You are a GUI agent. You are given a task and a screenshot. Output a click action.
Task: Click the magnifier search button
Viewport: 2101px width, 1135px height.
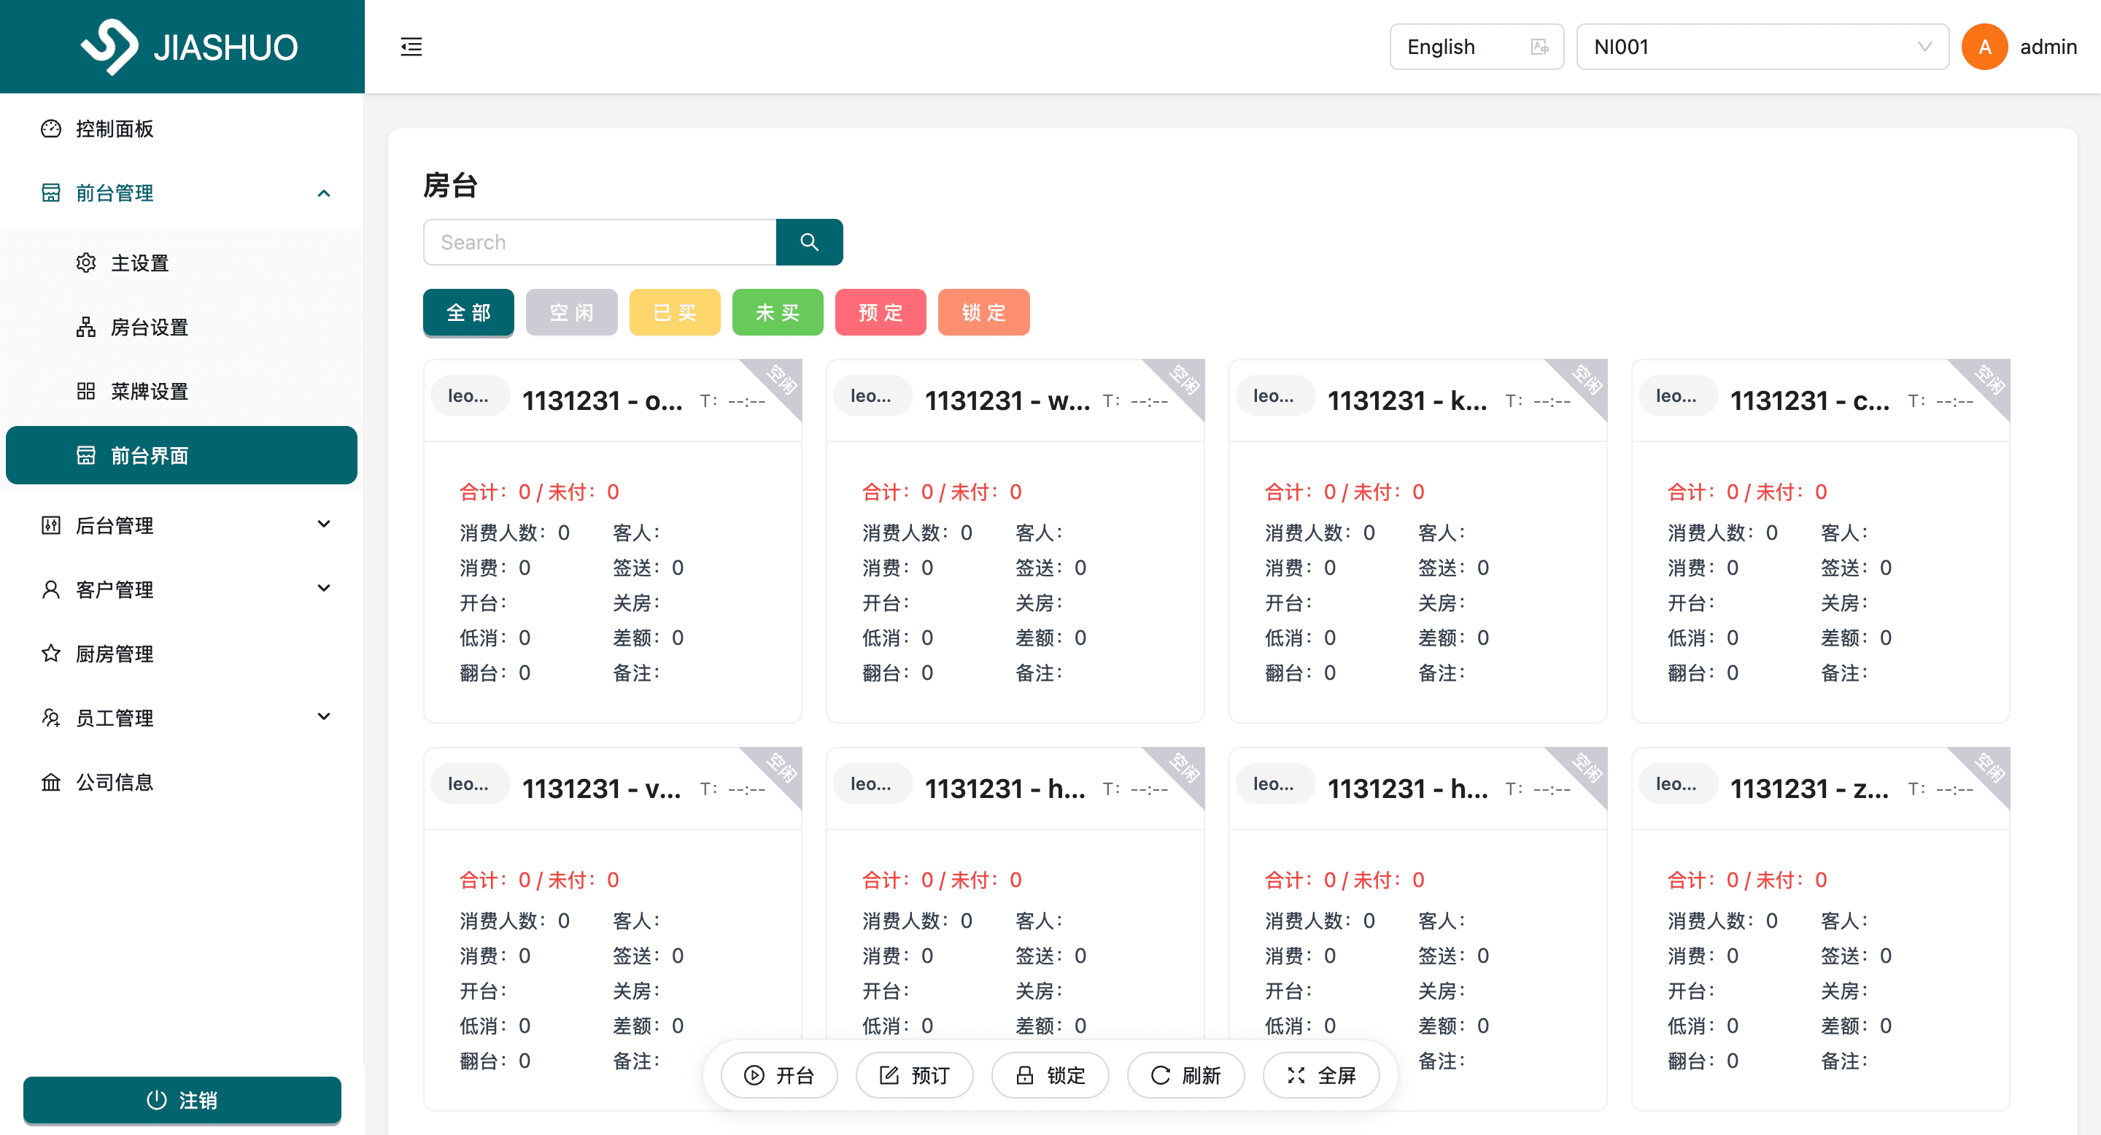point(808,242)
